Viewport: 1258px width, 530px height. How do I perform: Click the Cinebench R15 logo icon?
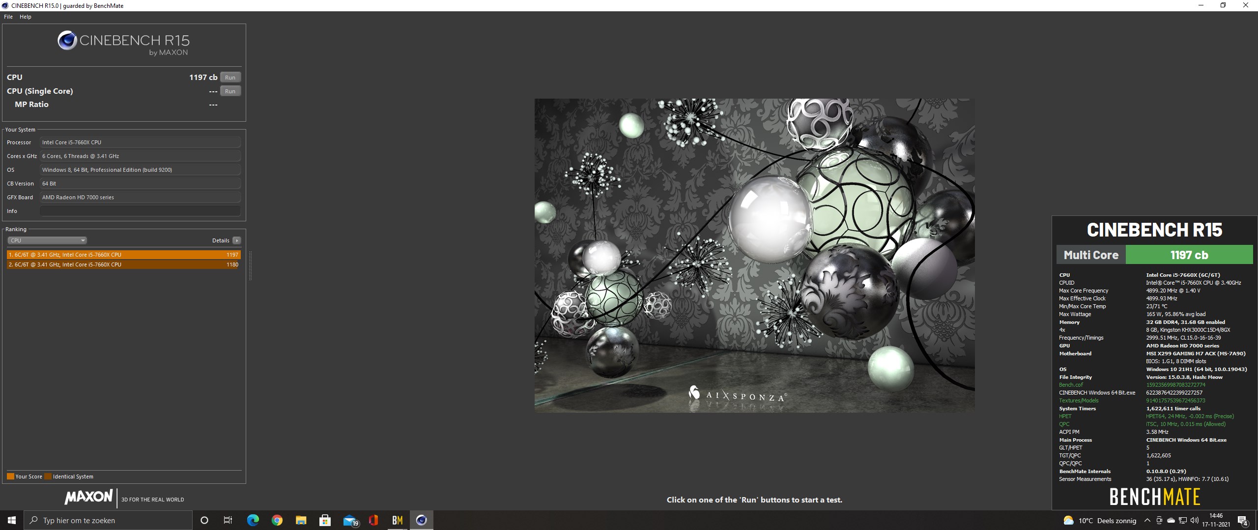tap(67, 41)
